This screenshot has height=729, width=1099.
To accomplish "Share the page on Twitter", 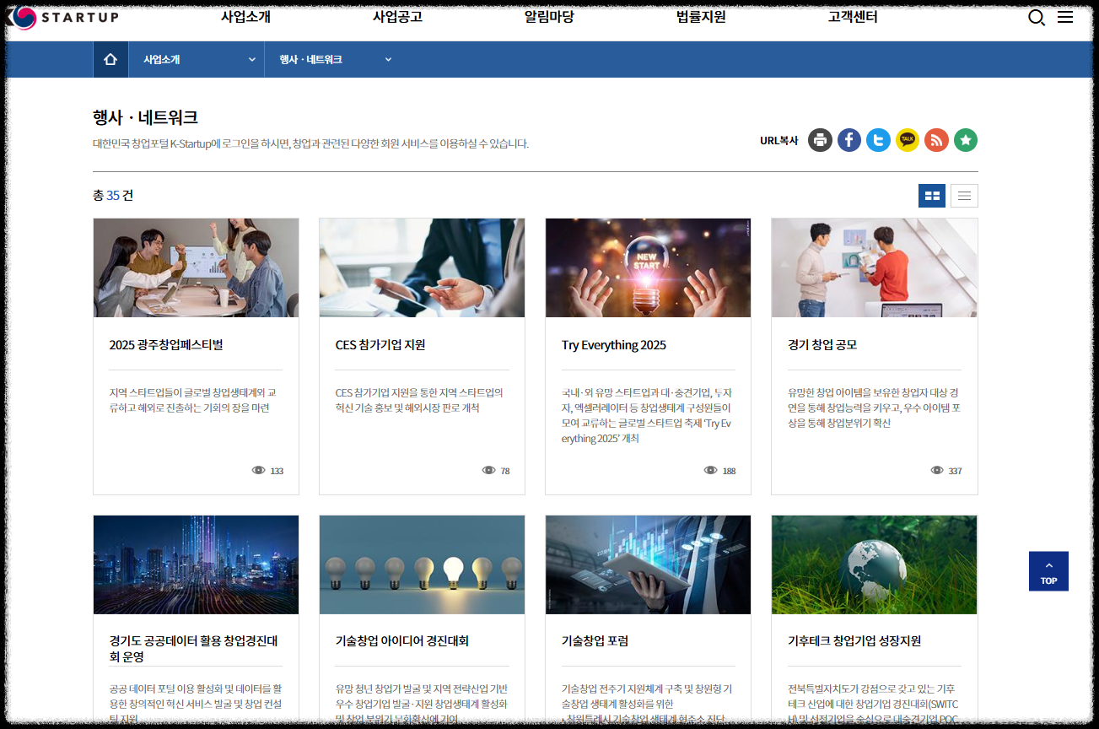I will (x=878, y=140).
